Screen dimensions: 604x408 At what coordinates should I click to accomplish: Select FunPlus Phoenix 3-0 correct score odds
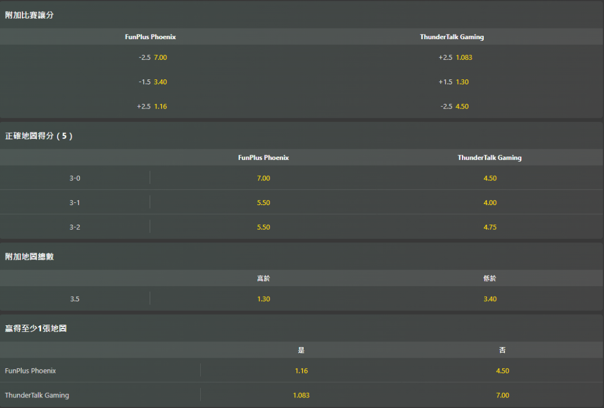pos(263,178)
